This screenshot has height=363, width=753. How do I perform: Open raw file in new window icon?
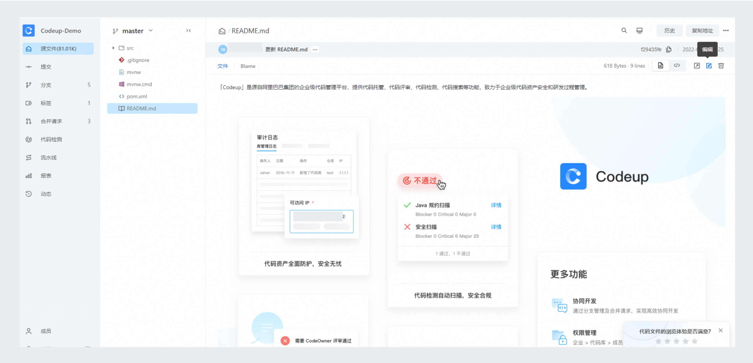coord(697,66)
